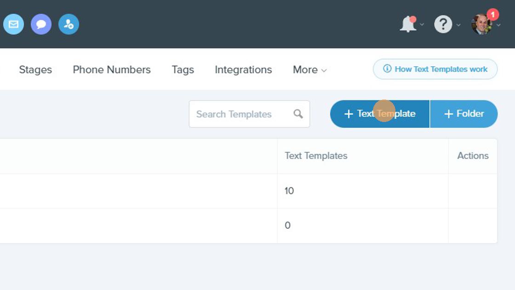Click the add contact person icon
Image resolution: width=515 pixels, height=290 pixels.
(x=69, y=24)
